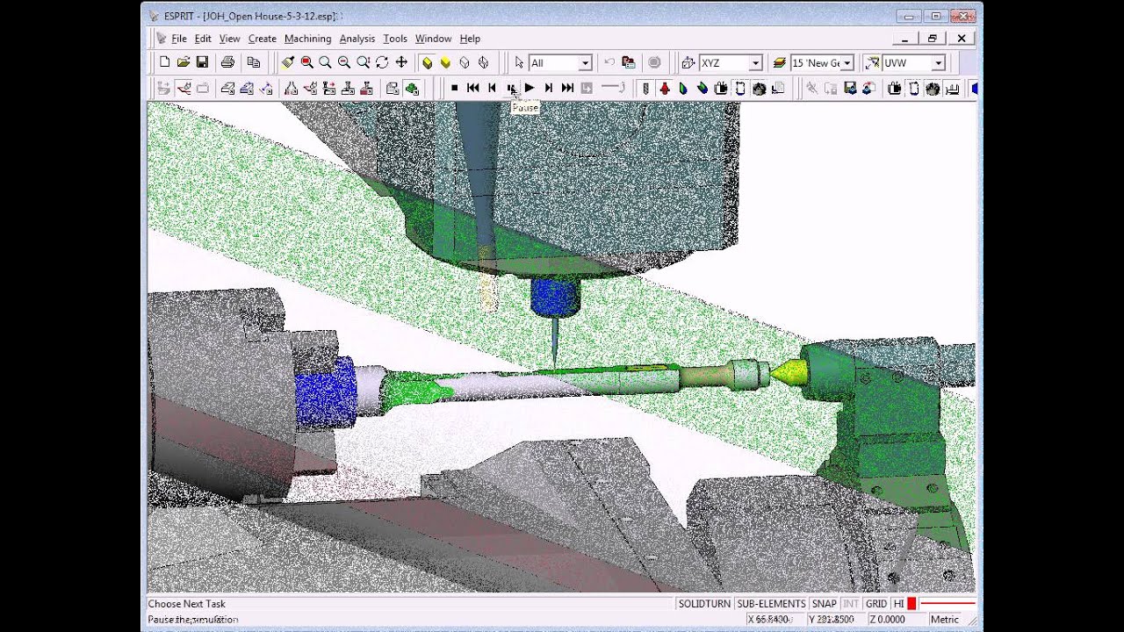Screen dimensions: 1124x632
Task: Click the properties icon beside undo
Action: click(x=628, y=62)
